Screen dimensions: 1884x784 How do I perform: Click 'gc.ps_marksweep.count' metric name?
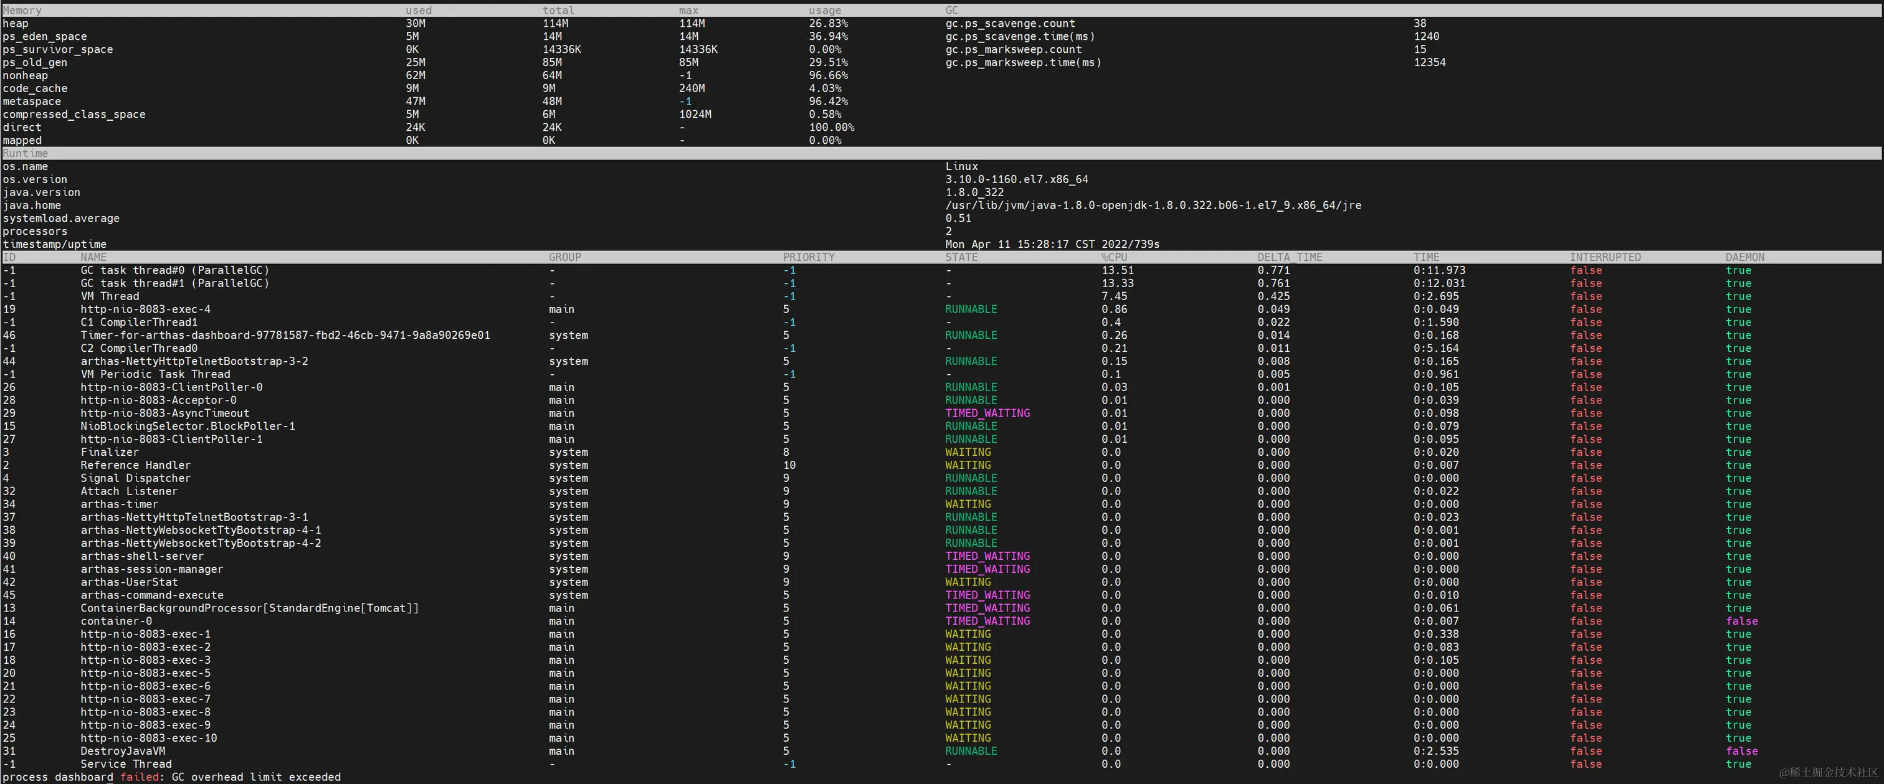pos(1013,50)
